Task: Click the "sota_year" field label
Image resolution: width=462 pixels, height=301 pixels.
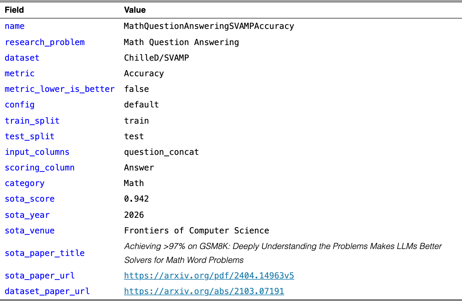Action: (27, 215)
